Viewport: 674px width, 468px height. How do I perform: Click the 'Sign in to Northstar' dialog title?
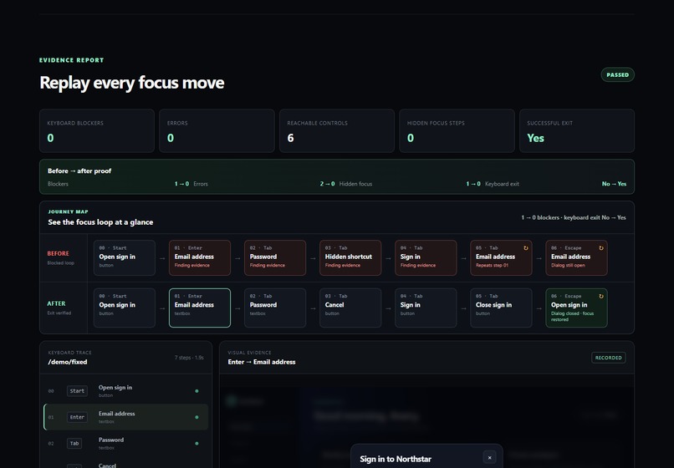[x=396, y=459]
